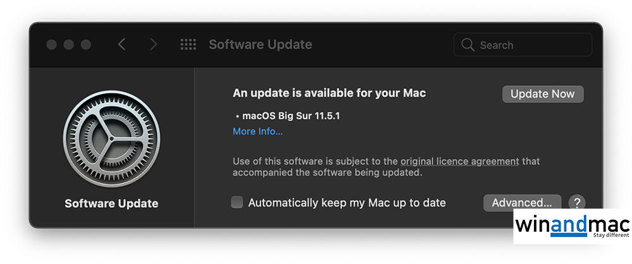Go back with the left chevron

(122, 45)
